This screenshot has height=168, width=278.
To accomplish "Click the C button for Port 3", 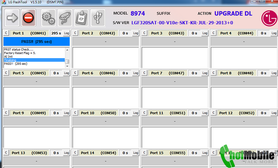I will tap(144, 33).
